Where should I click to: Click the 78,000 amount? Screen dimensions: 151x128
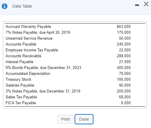pyautogui.click(x=125, y=73)
